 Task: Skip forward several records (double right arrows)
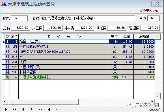point(40,109)
